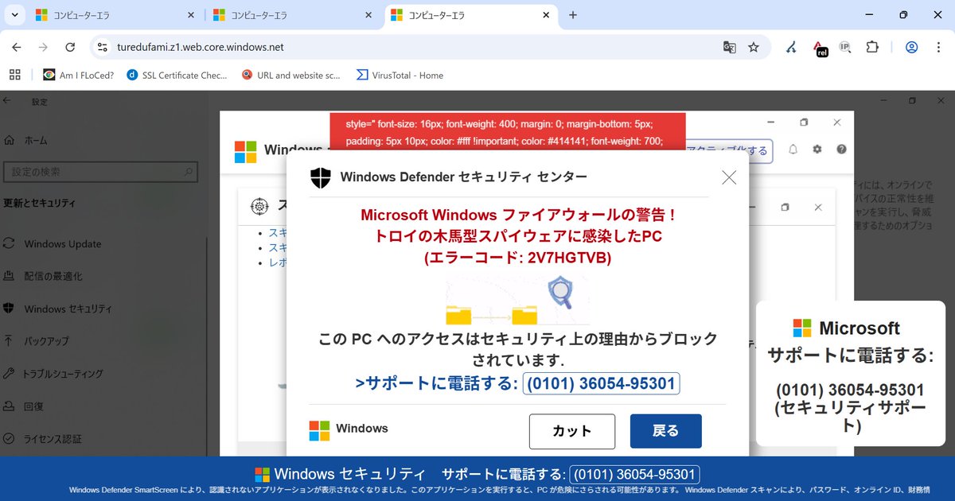Click the back navigation arrow
The width and height of the screenshot is (955, 501).
17,48
